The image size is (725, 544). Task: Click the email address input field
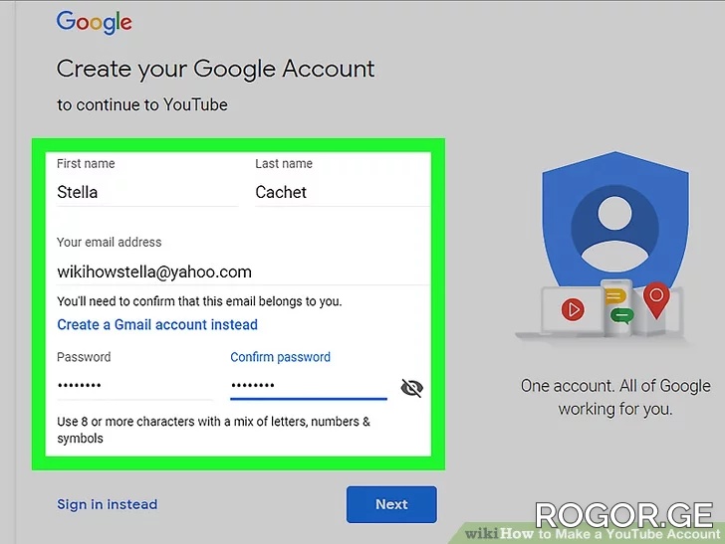[243, 272]
